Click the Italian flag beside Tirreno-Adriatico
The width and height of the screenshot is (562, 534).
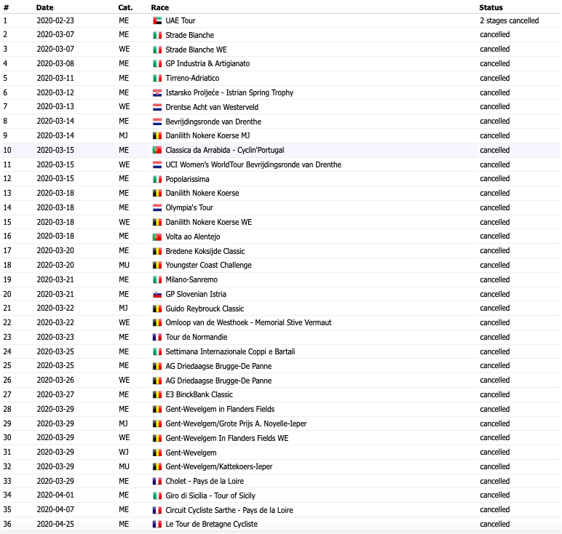coord(157,78)
